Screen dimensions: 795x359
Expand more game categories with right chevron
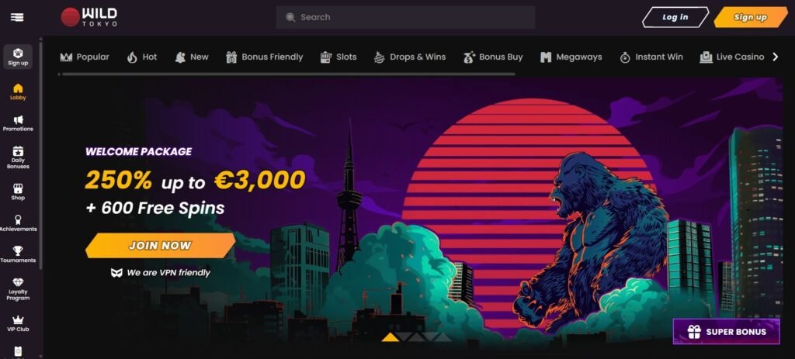click(x=775, y=57)
